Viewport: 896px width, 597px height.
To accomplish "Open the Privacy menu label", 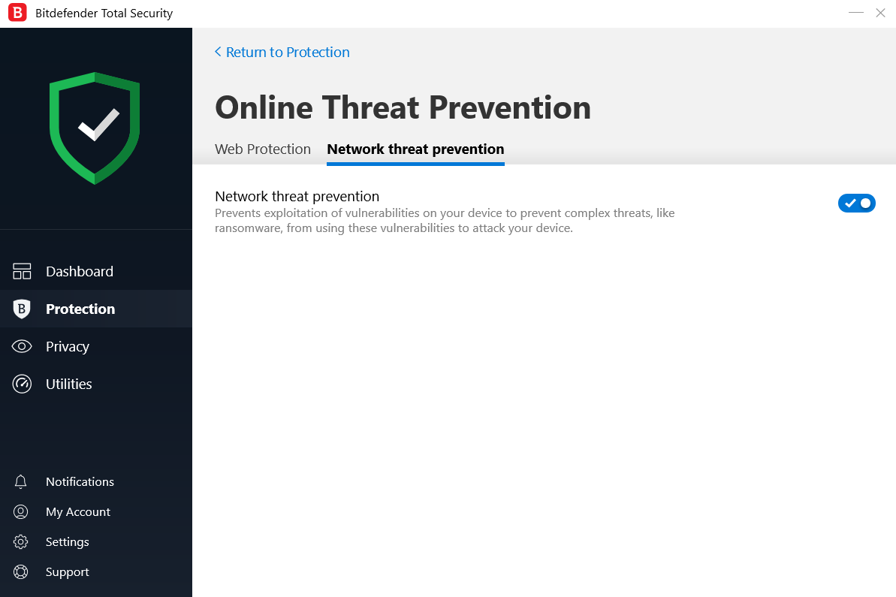I will click(68, 347).
